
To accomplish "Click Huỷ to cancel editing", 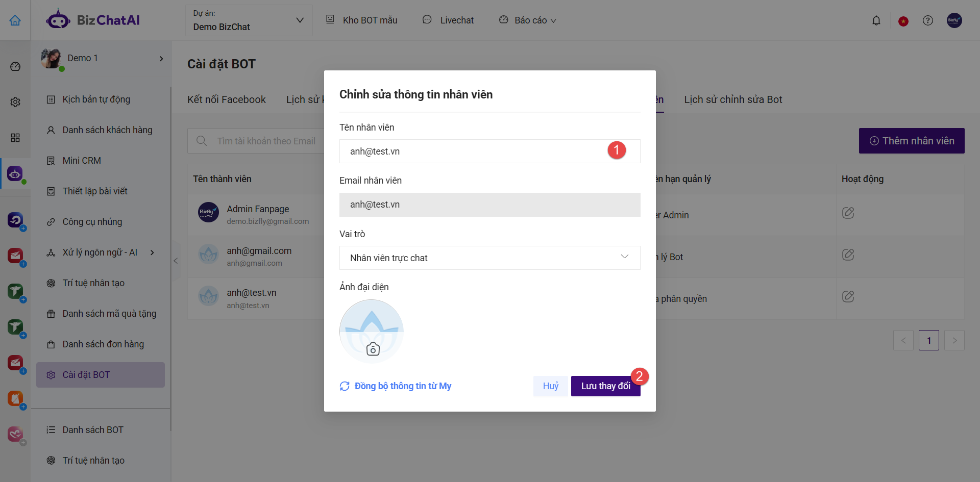I will coord(550,386).
